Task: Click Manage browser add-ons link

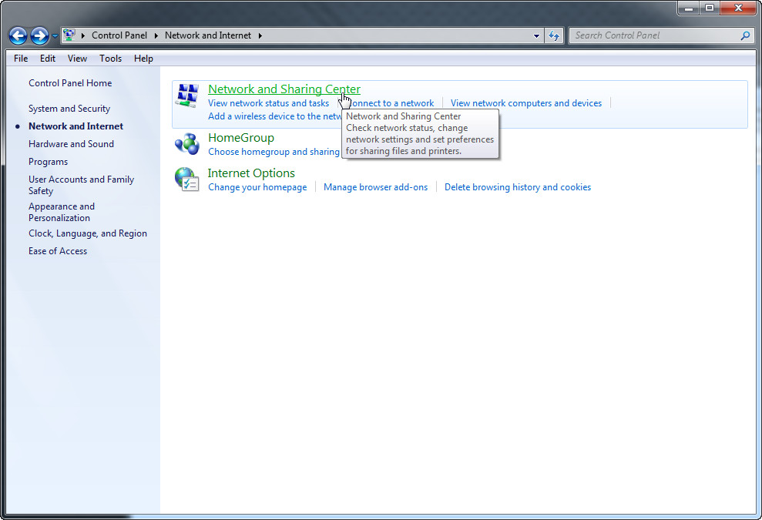Action: tap(376, 187)
